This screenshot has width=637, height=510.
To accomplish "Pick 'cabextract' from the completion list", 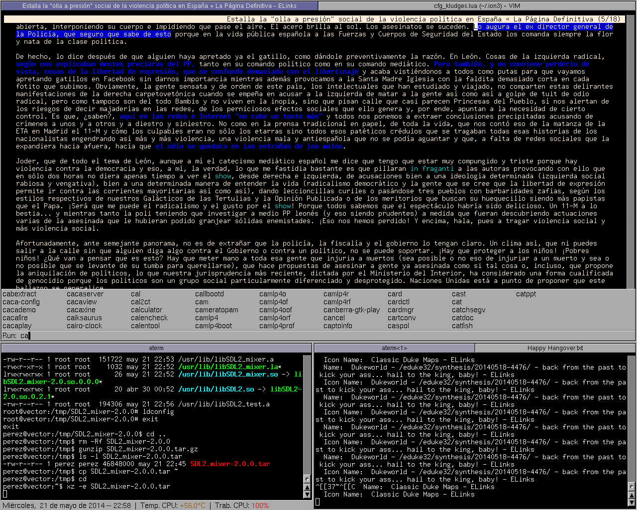I will (x=19, y=294).
